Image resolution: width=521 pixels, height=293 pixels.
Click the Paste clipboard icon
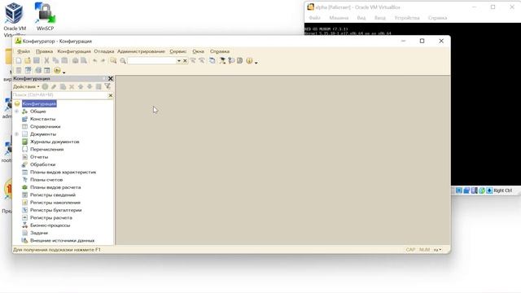tap(64, 60)
